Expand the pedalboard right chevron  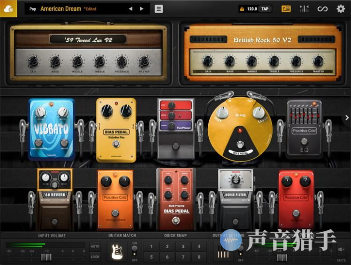[x=347, y=118]
